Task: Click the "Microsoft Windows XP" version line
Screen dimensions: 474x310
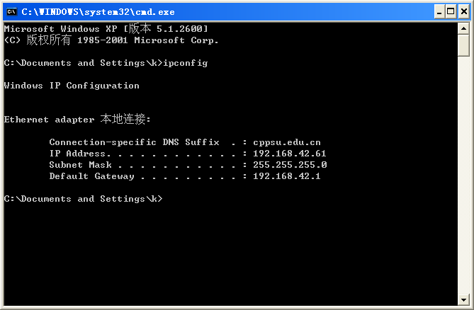Action: 106,28
